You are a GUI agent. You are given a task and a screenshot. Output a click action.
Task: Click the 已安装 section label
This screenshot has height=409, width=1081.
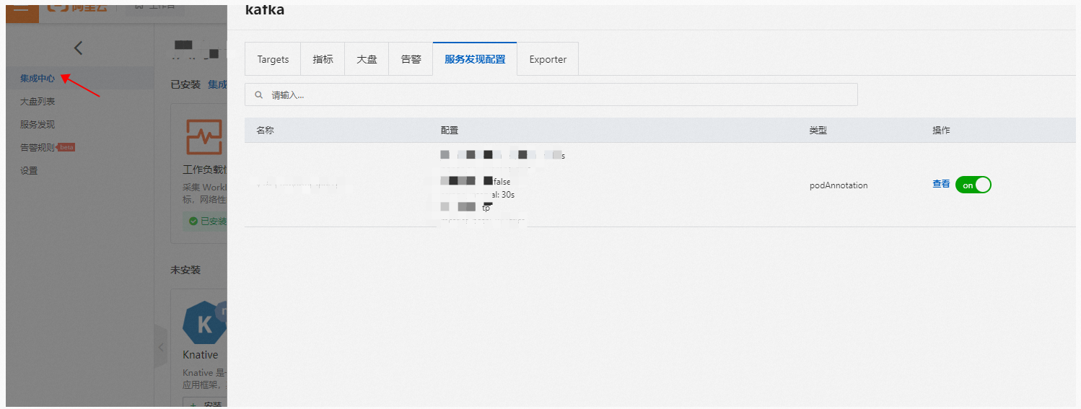185,84
